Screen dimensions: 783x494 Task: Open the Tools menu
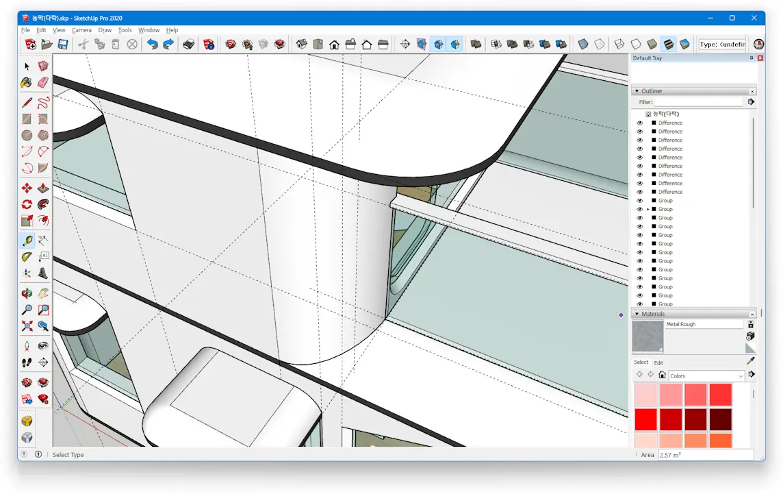click(x=125, y=30)
